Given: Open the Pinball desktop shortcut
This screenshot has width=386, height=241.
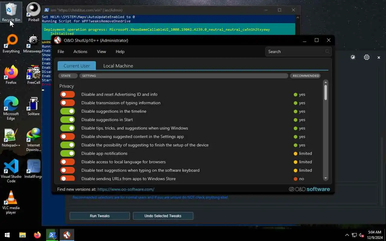Looking at the screenshot, I should 33,12.
